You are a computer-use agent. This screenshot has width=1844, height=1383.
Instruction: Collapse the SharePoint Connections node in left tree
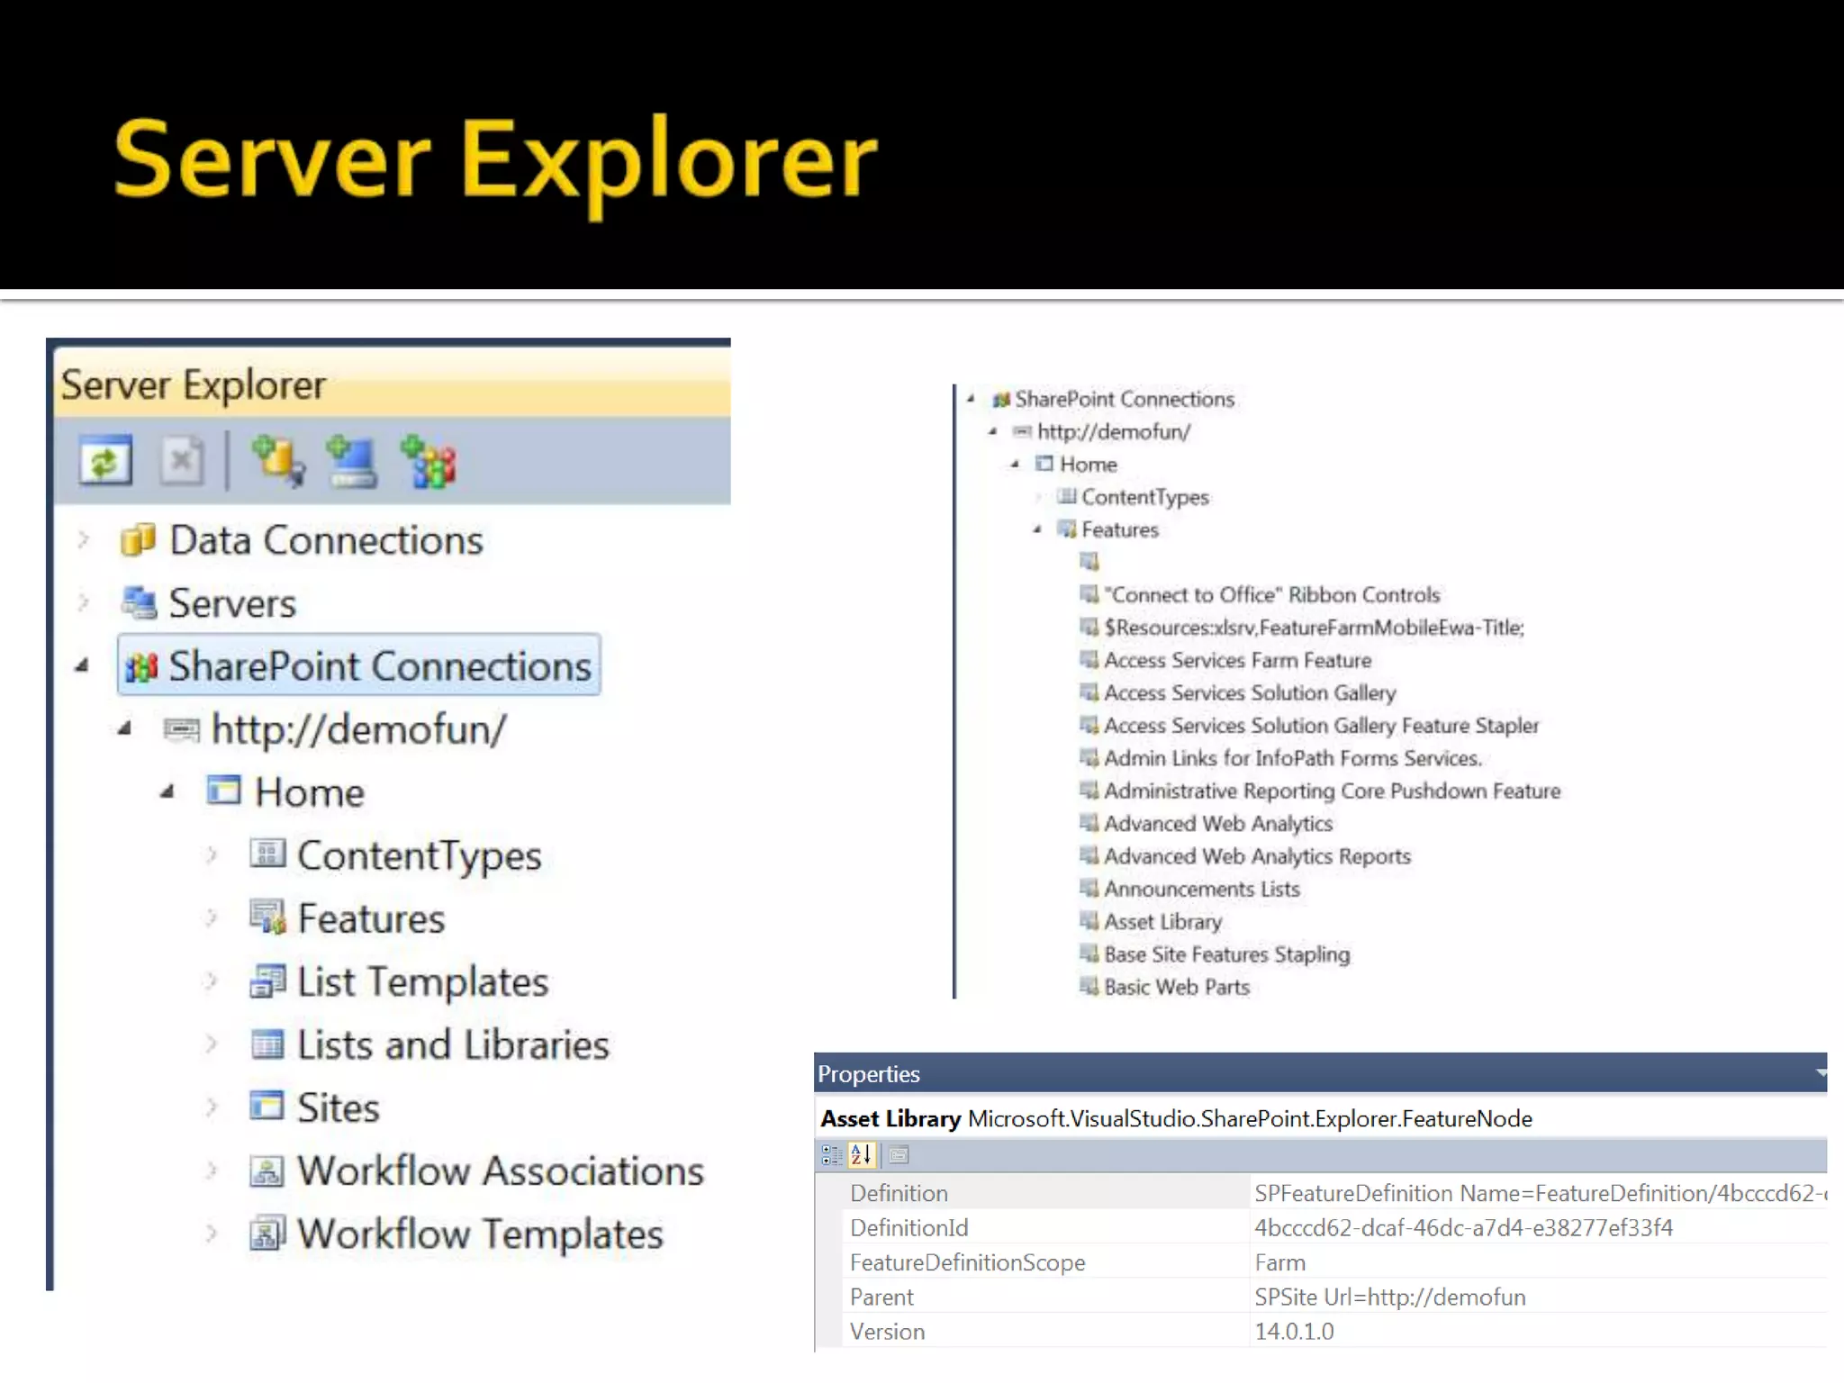pos(82,666)
